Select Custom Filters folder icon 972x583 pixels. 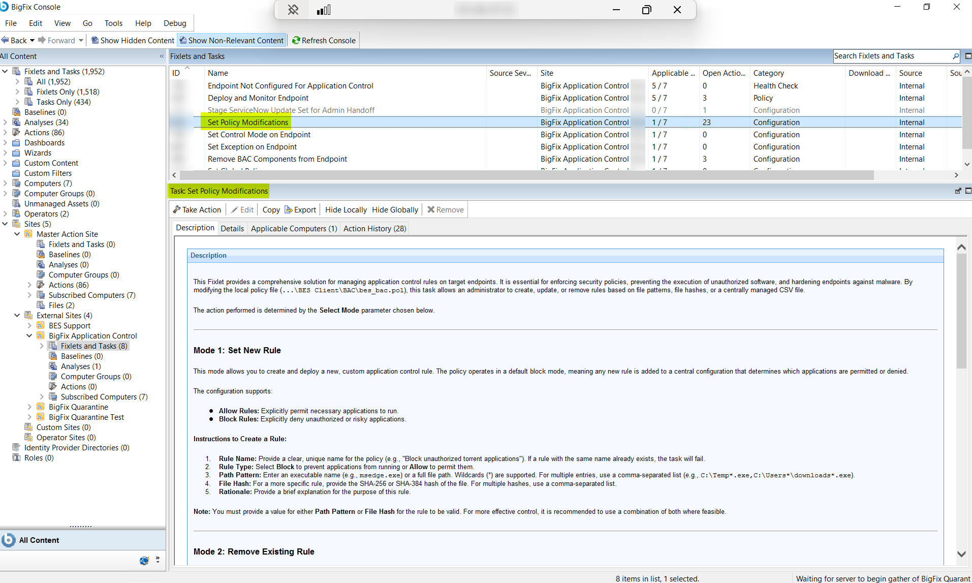pyautogui.click(x=16, y=173)
